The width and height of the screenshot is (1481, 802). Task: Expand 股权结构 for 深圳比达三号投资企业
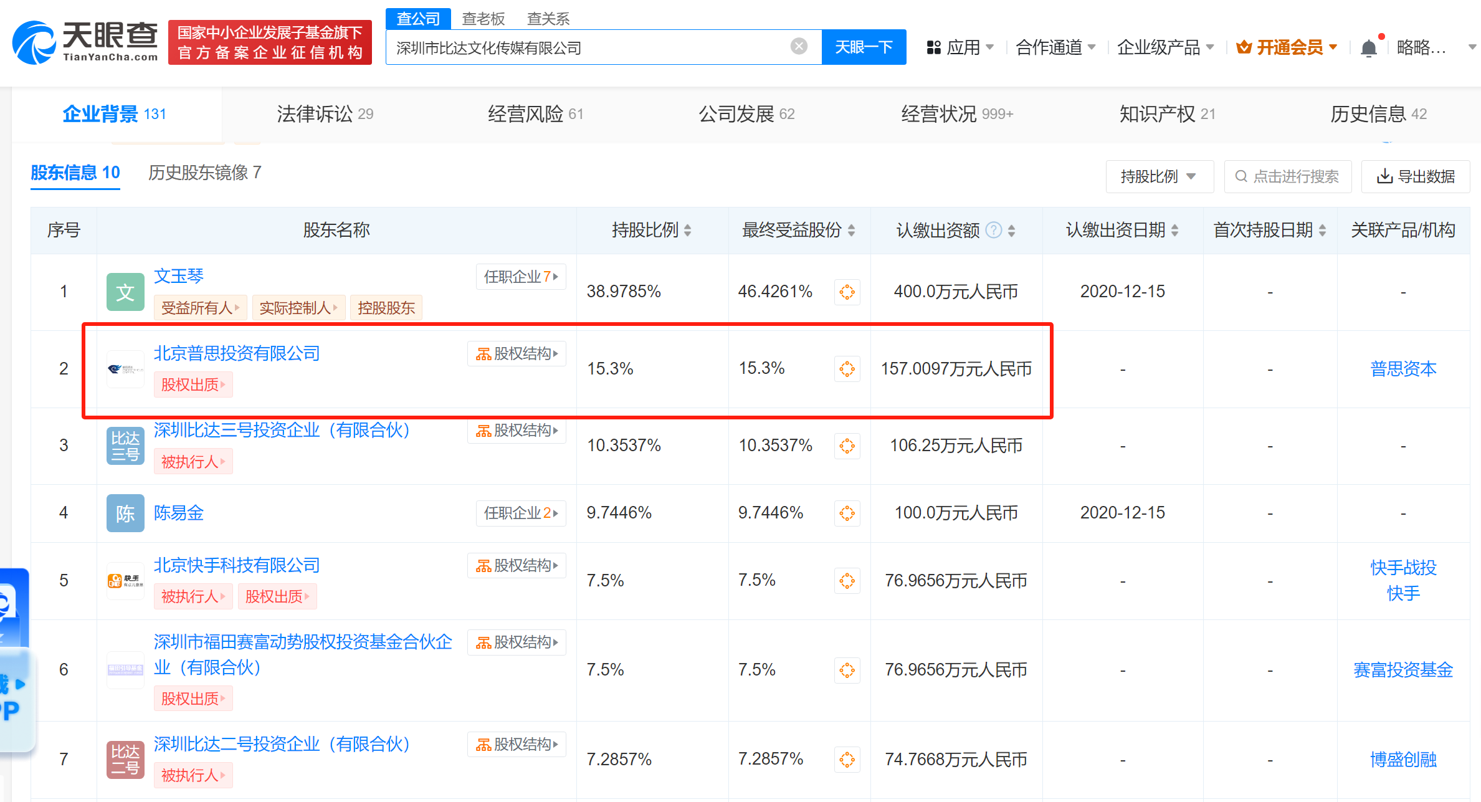click(x=517, y=431)
